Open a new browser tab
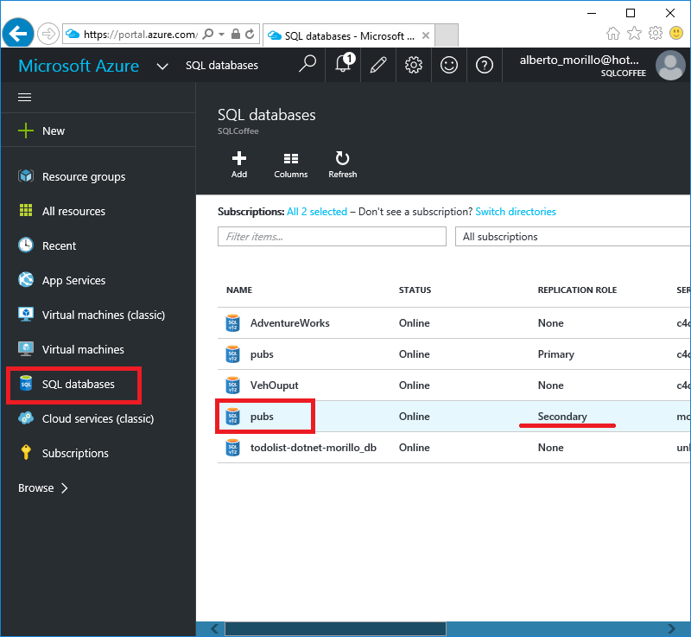Screen dimensions: 691x637 click(447, 35)
